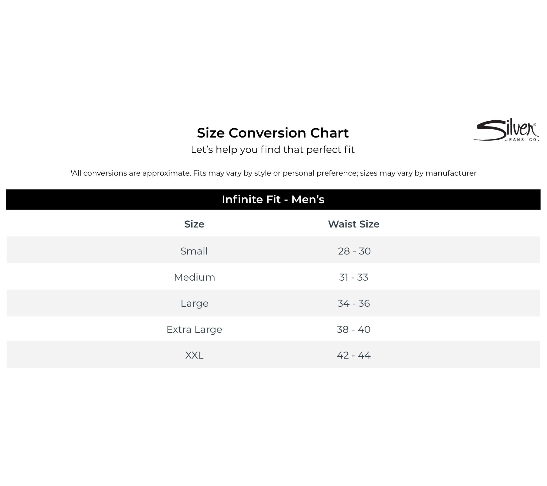Image resolution: width=547 pixels, height=486 pixels.
Task: Click the 42 - 44 waist value
Action: click(x=354, y=355)
